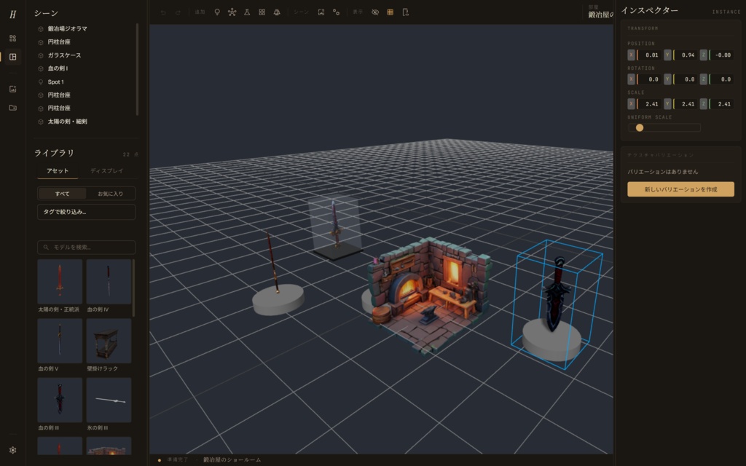
Task: Select 血の剣 V library thumbnail
Action: 60,341
